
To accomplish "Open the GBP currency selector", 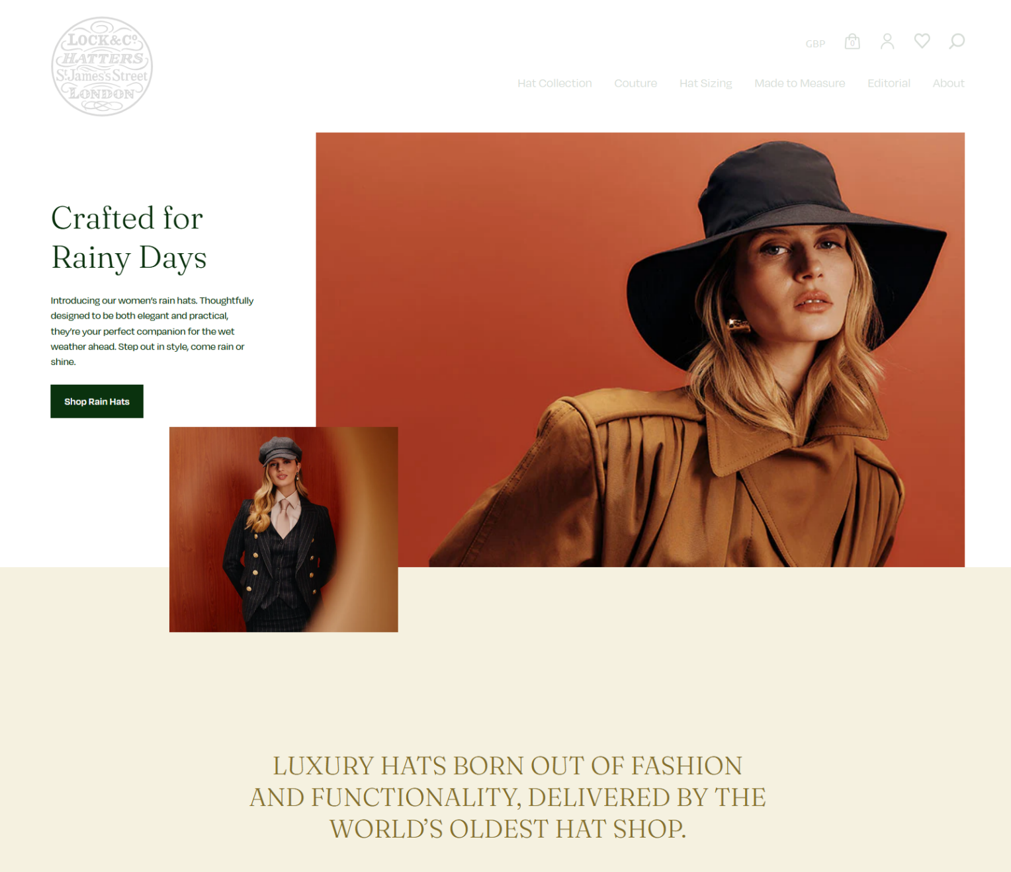I will (815, 44).
